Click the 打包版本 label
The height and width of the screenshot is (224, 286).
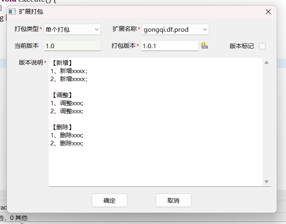coord(123,46)
